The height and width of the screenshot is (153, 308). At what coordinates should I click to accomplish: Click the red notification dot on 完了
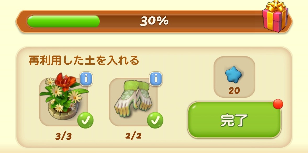(x=278, y=104)
